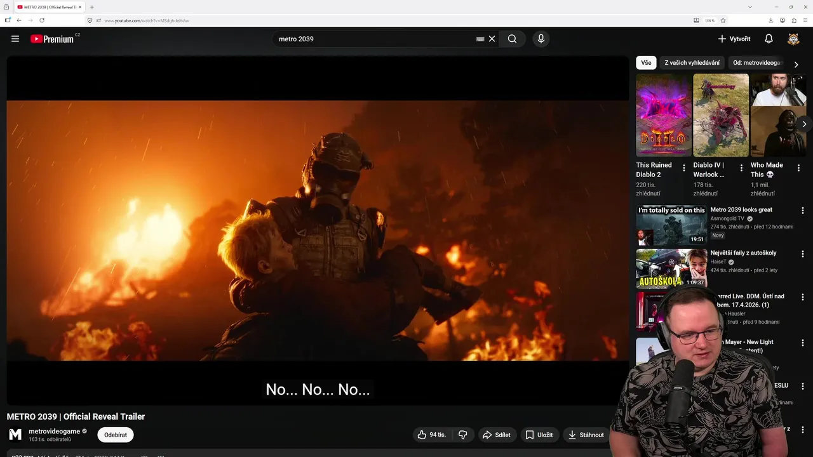The image size is (813, 457).
Task: Go back with browser back arrow
Action: tap(19, 20)
